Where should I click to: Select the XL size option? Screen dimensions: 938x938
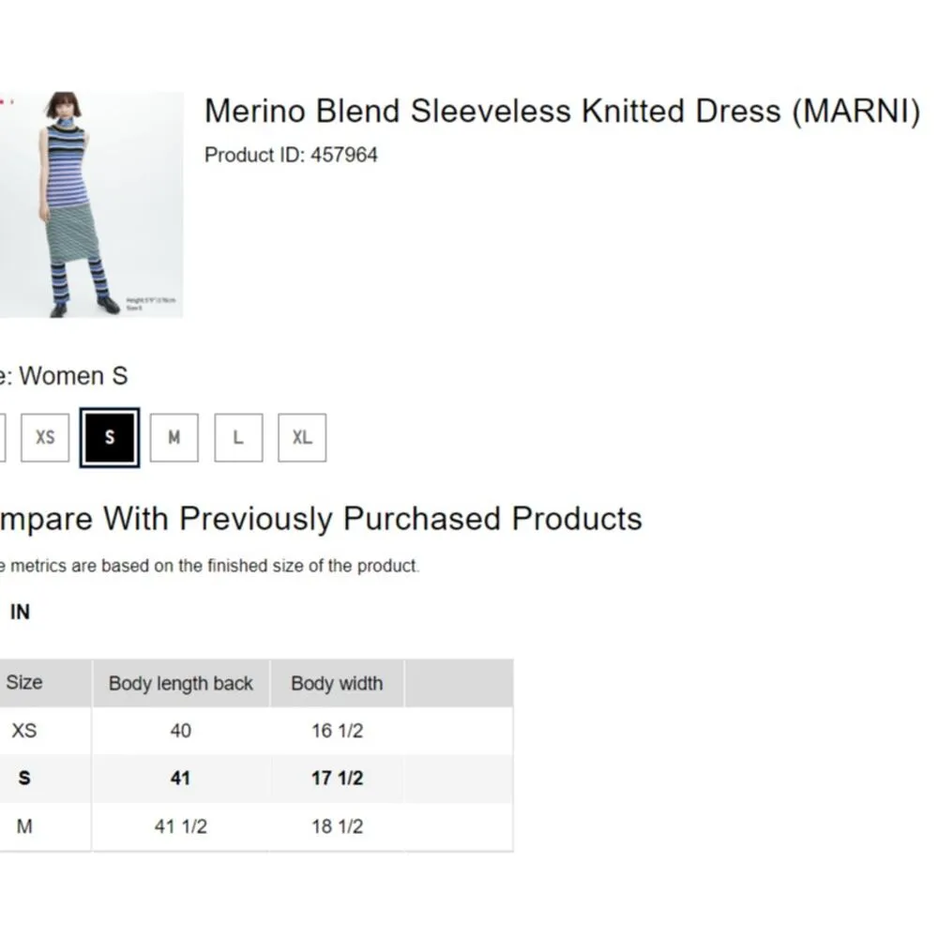[x=301, y=437]
